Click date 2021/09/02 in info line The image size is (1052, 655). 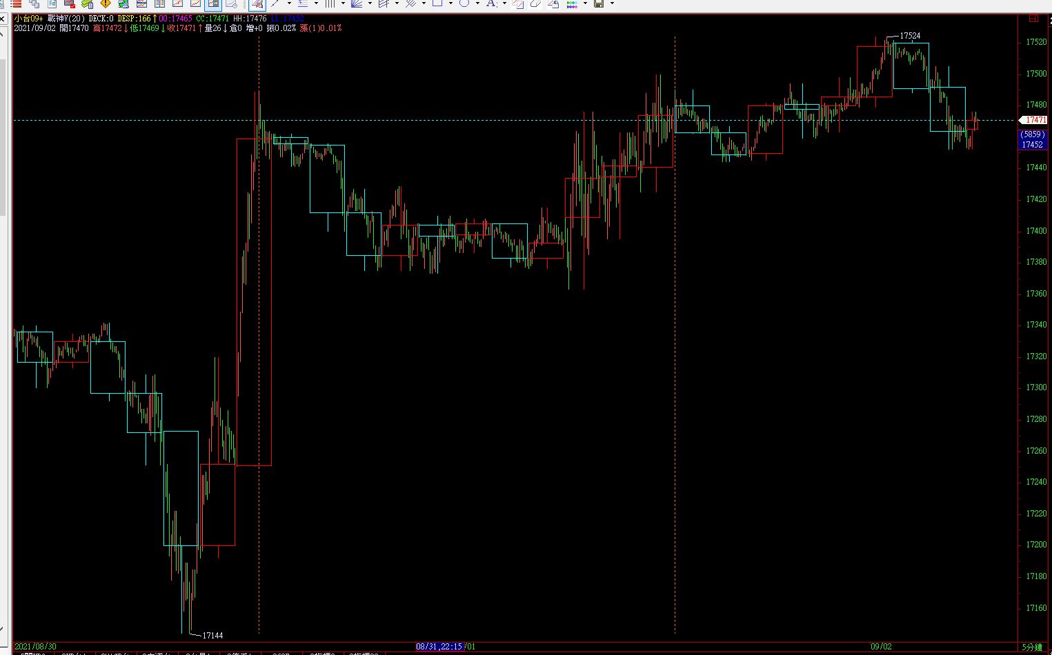click(34, 28)
